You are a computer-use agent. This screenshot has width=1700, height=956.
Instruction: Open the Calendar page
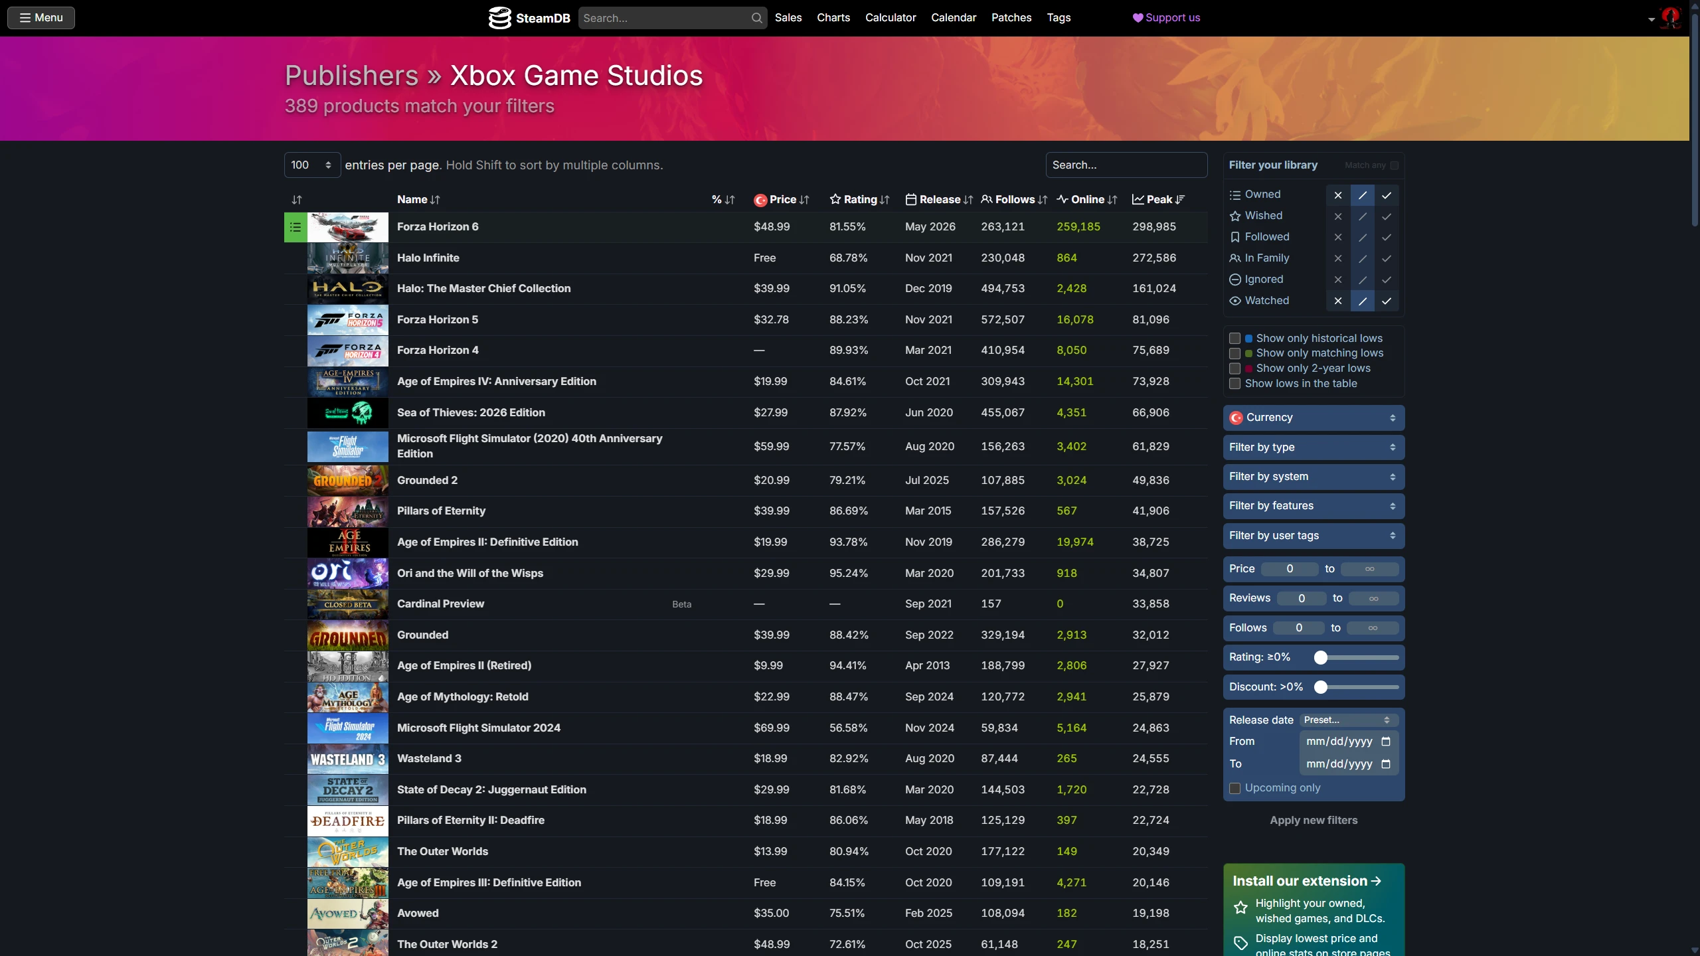(954, 18)
